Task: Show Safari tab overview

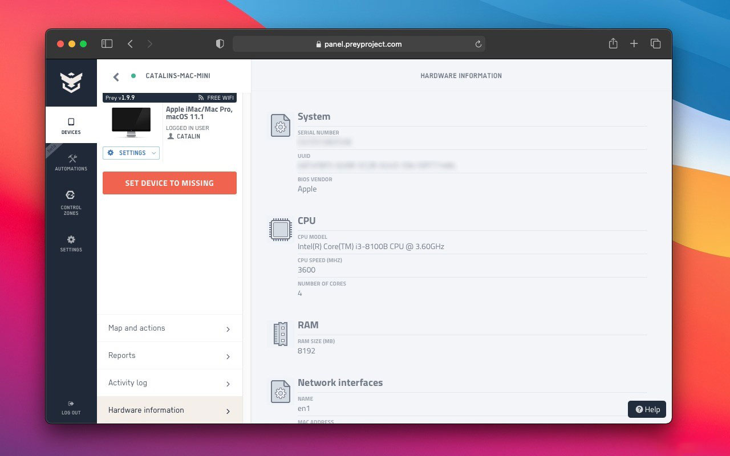Action: pyautogui.click(x=656, y=44)
